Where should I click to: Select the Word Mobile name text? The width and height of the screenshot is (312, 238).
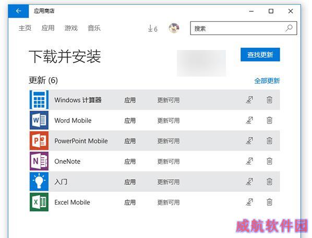tap(73, 121)
